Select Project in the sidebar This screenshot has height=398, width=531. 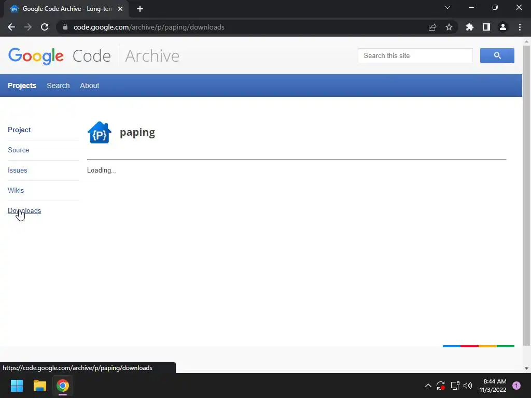click(x=19, y=130)
